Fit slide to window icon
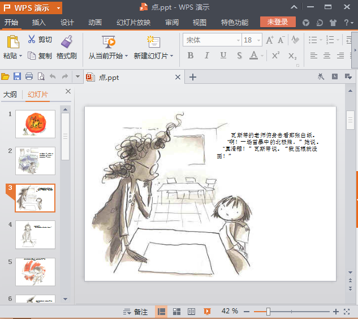 [347, 312]
